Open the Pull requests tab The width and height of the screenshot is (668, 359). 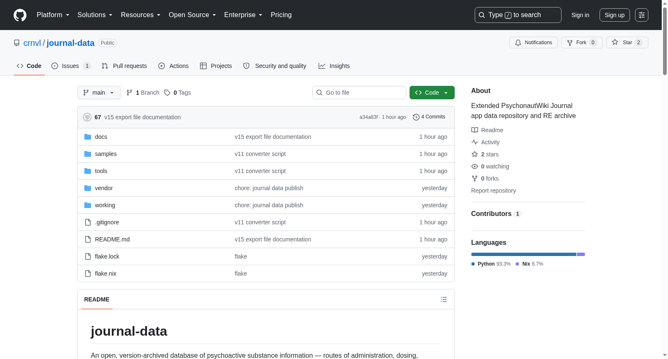pos(124,66)
